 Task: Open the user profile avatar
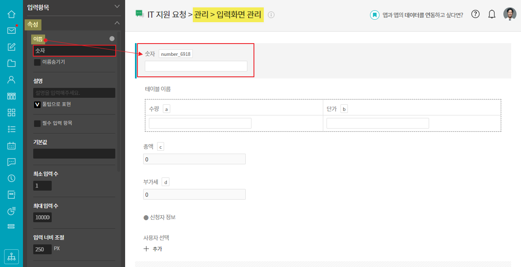[510, 14]
